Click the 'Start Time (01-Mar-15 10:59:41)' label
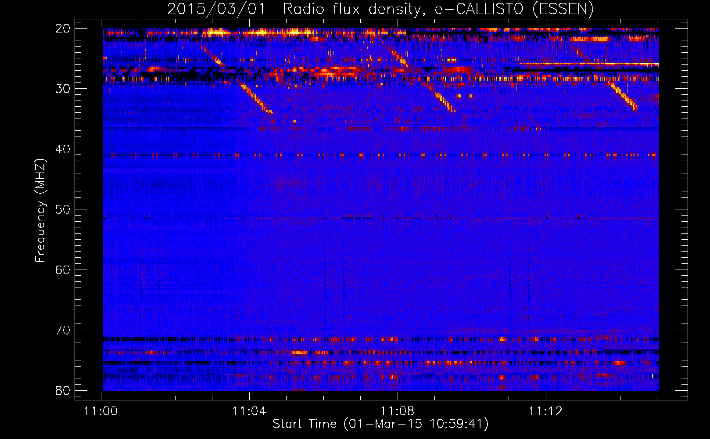 [x=380, y=424]
